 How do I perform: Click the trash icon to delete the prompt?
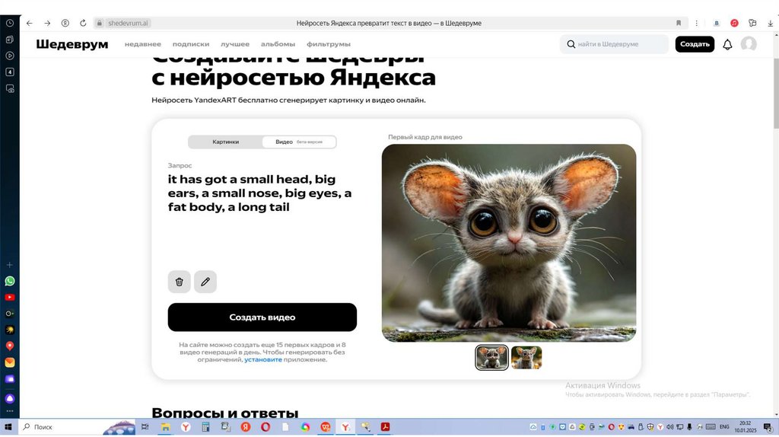tap(179, 282)
